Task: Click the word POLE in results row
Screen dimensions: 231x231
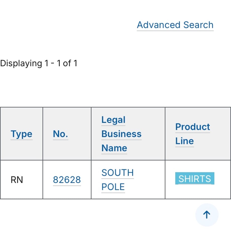Action: tap(113, 187)
